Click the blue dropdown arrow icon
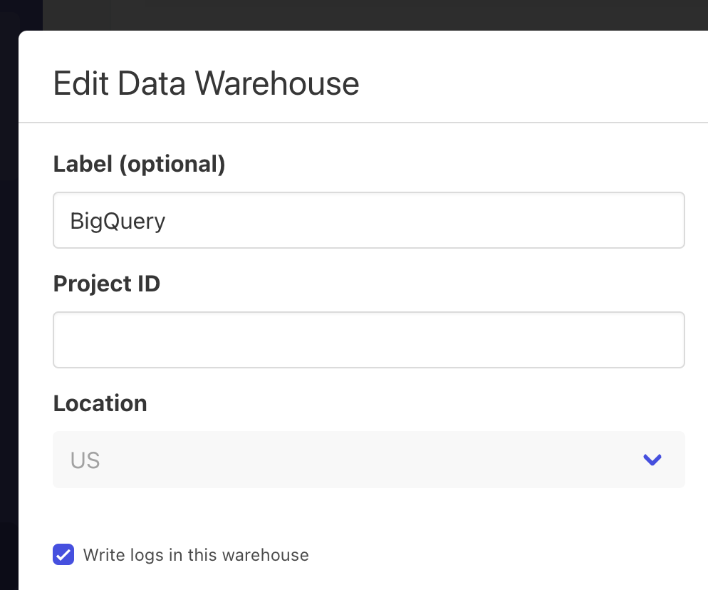This screenshot has height=590, width=708. [x=652, y=460]
